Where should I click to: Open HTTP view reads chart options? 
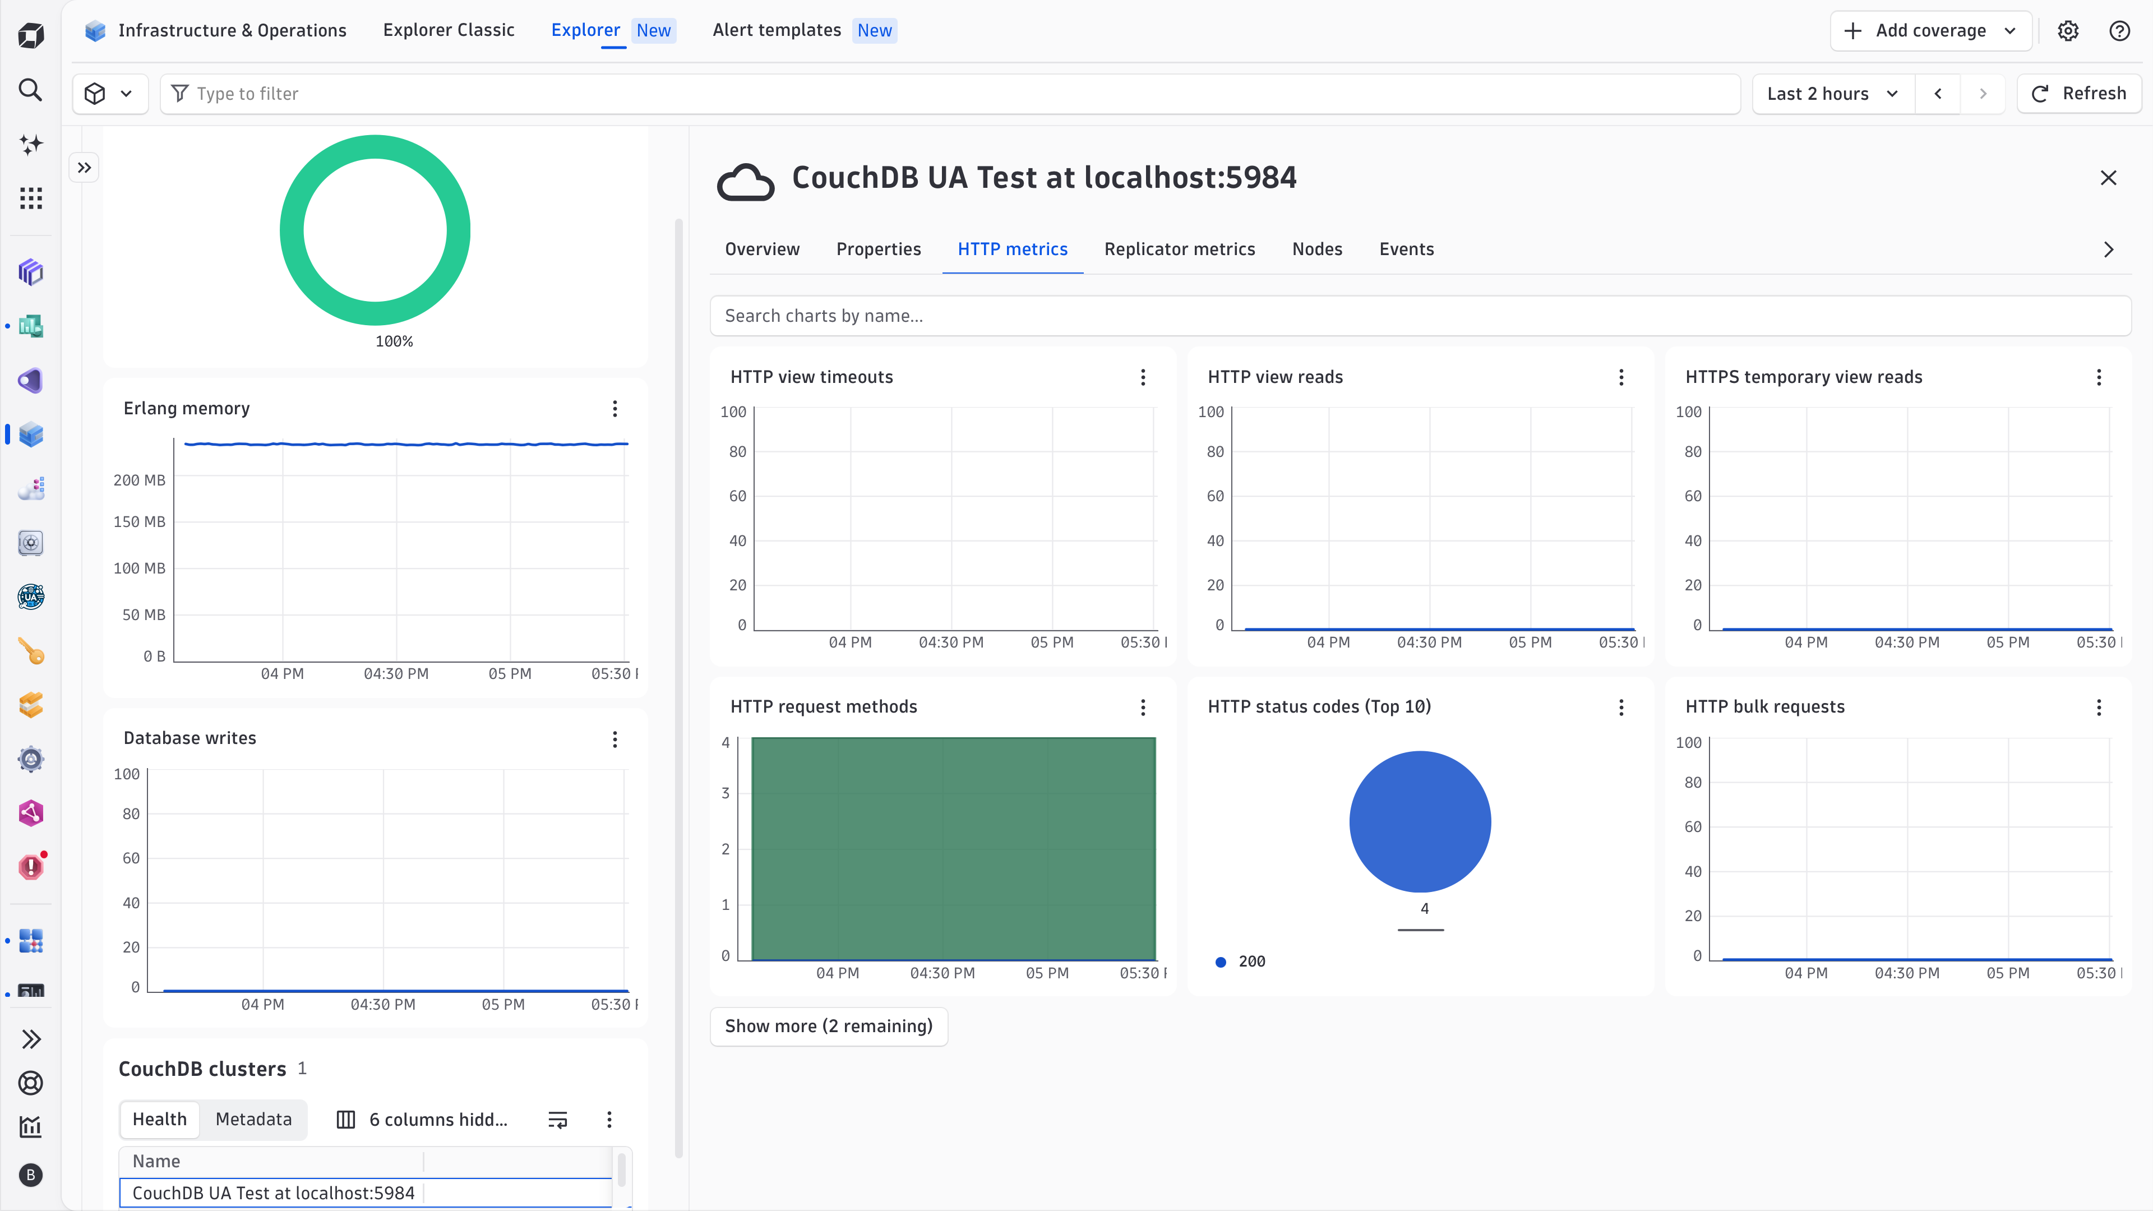pyautogui.click(x=1621, y=377)
